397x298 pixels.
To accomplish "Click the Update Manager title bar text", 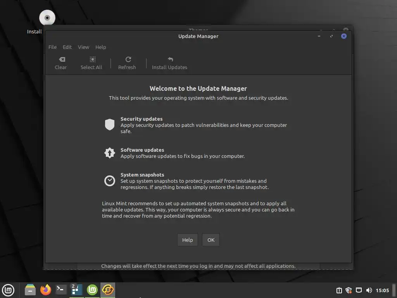I will [x=198, y=36].
